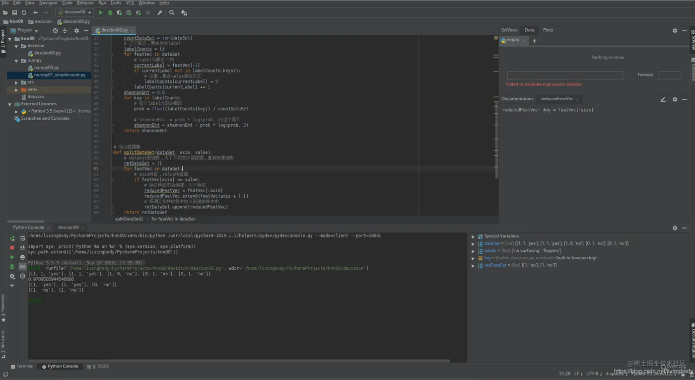Toggle the Favorites side tab
Image resolution: width=695 pixels, height=380 pixels.
(3, 308)
